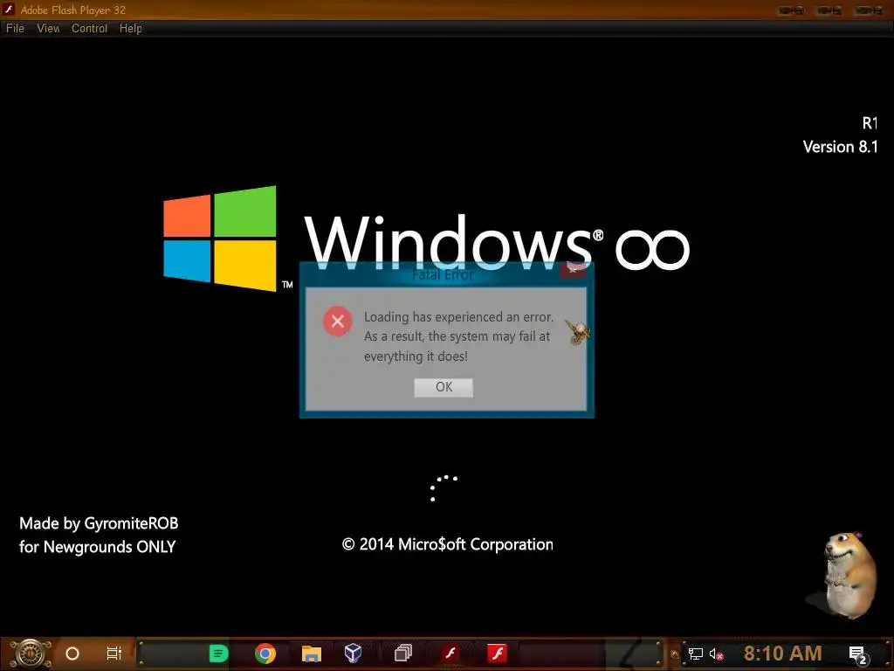Open the steampunk Start button

click(30, 654)
